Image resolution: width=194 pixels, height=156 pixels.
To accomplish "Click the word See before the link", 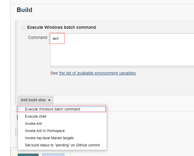I will pos(54,73).
